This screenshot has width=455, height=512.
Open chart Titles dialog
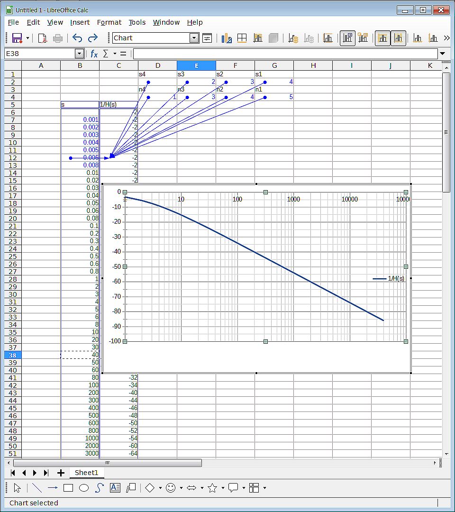coord(328,38)
